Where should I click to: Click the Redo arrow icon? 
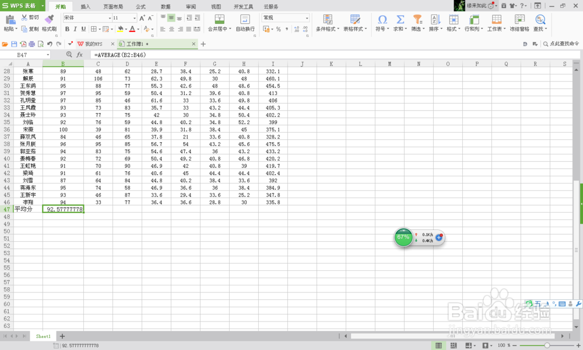(59, 44)
